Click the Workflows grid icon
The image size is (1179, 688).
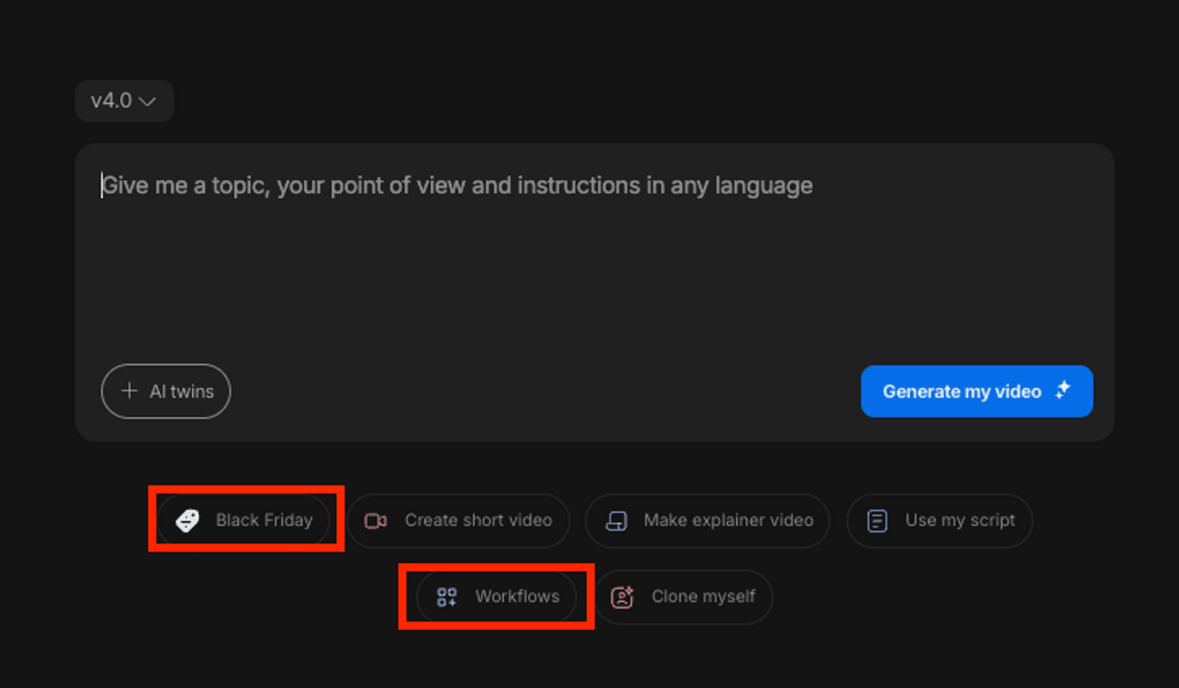point(446,597)
